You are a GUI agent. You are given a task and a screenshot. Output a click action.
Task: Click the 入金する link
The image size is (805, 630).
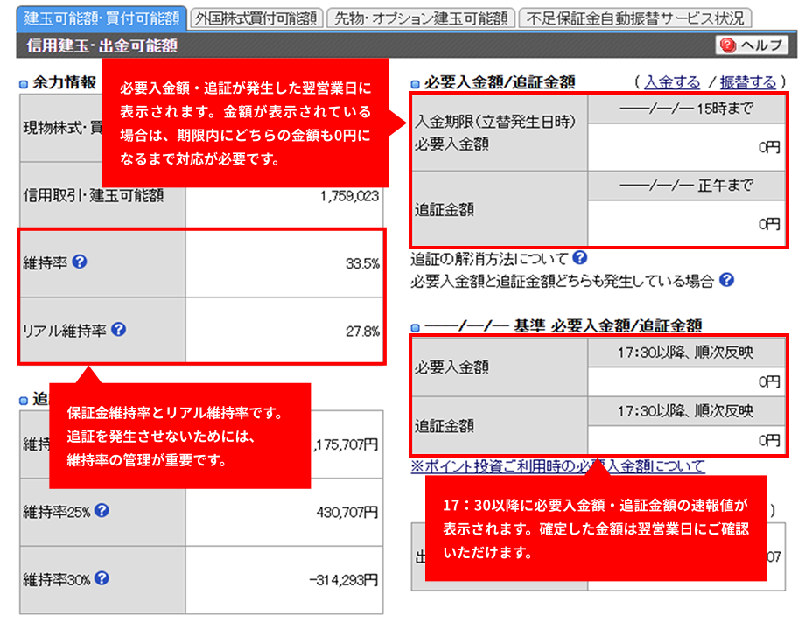tap(672, 82)
